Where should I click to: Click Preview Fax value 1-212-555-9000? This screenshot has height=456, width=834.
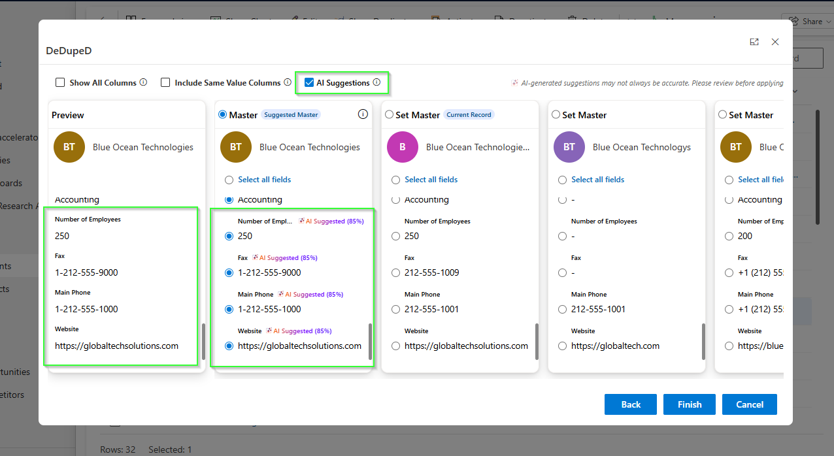pos(86,272)
